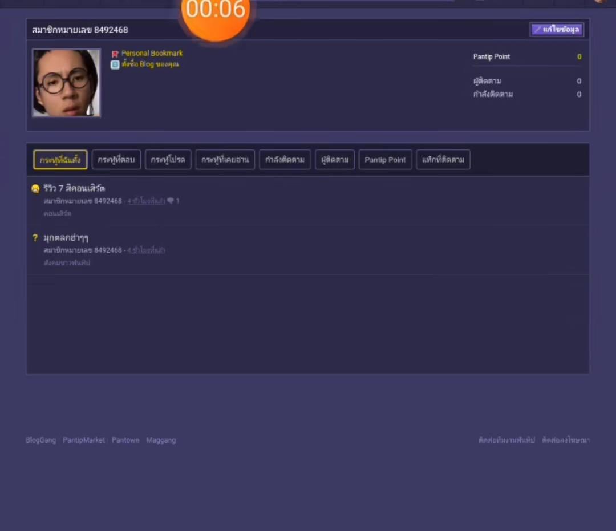This screenshot has width=616, height=531.
Task: Open the มุกตลกฮ่าๆๆ topic
Action: coord(66,238)
